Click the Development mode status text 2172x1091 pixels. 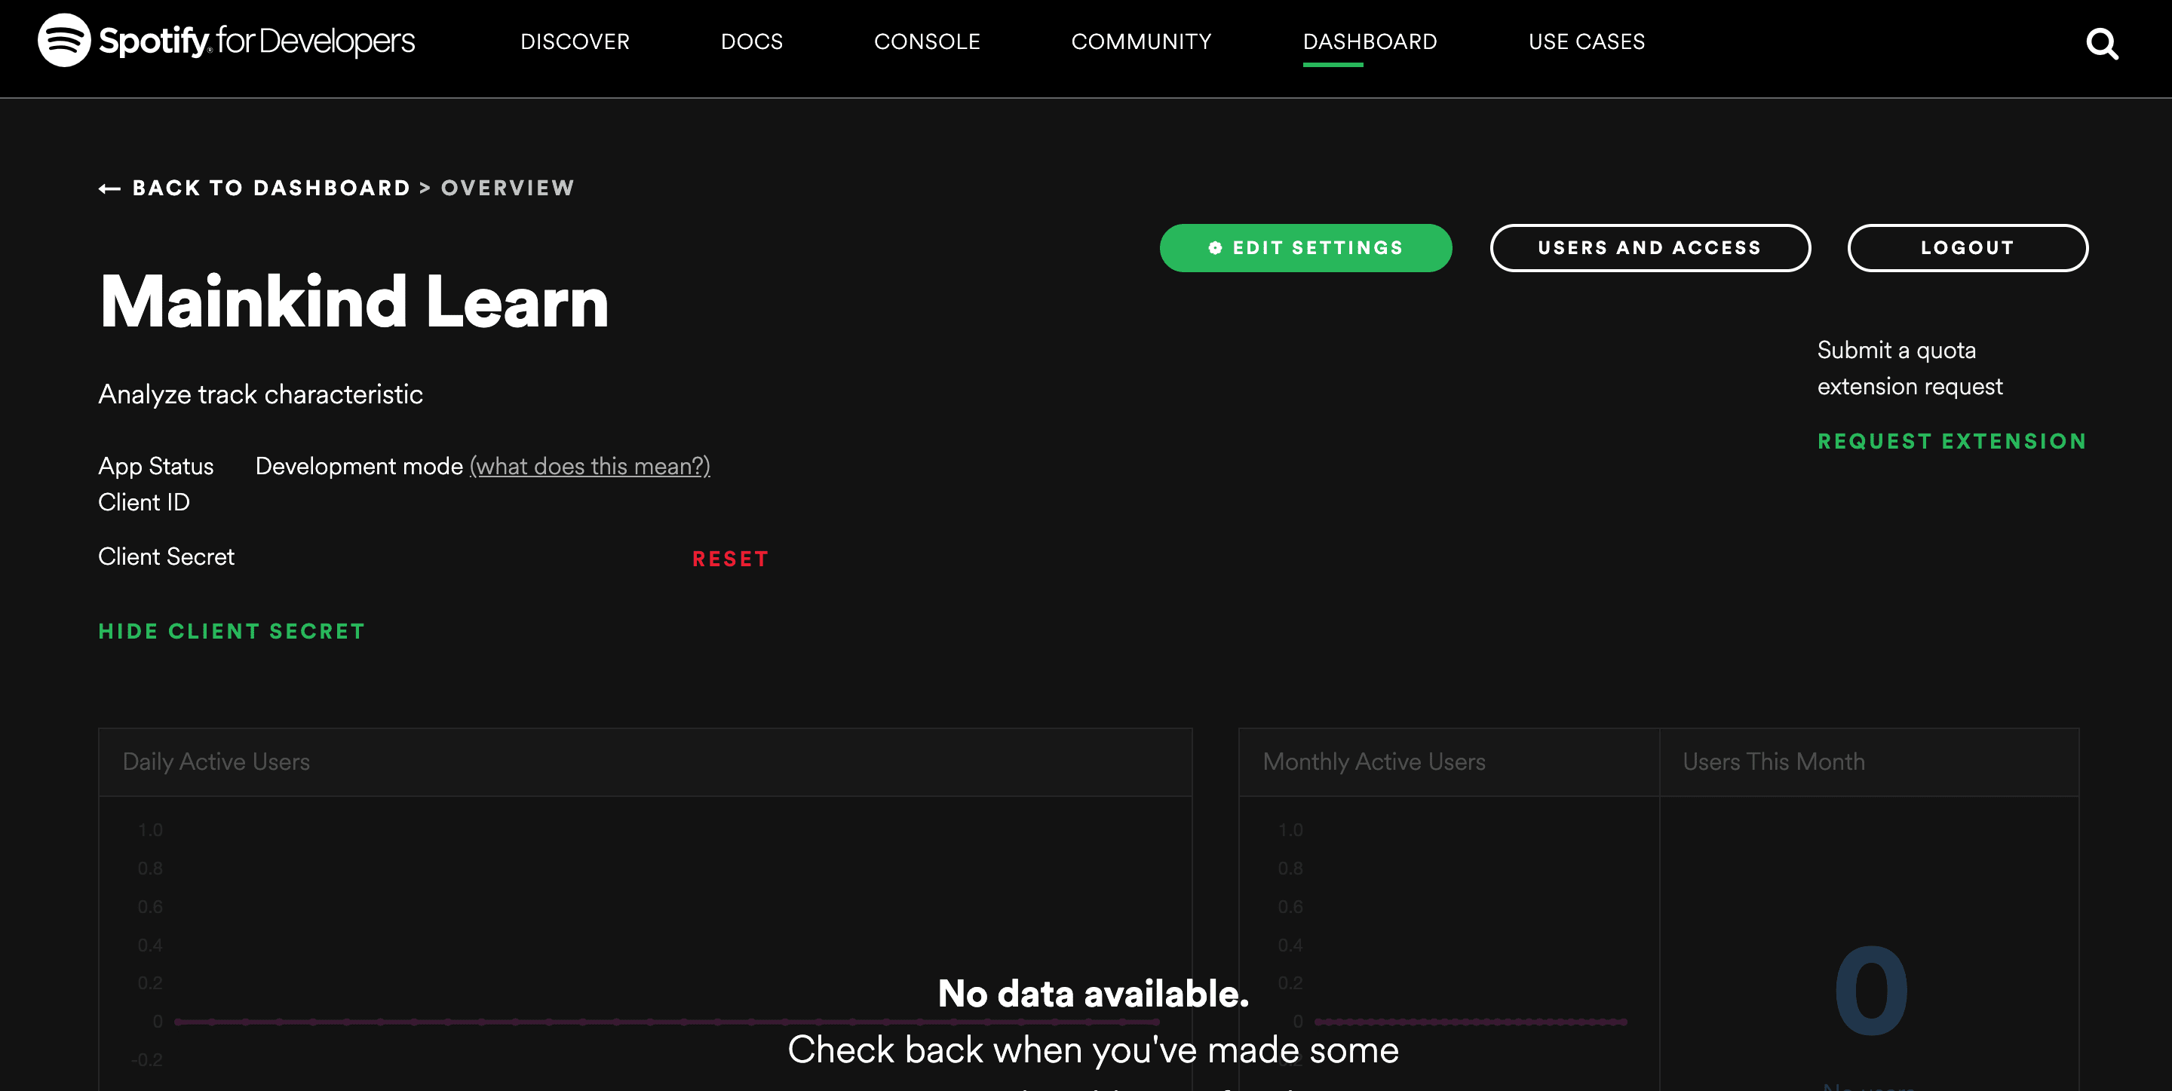click(359, 466)
